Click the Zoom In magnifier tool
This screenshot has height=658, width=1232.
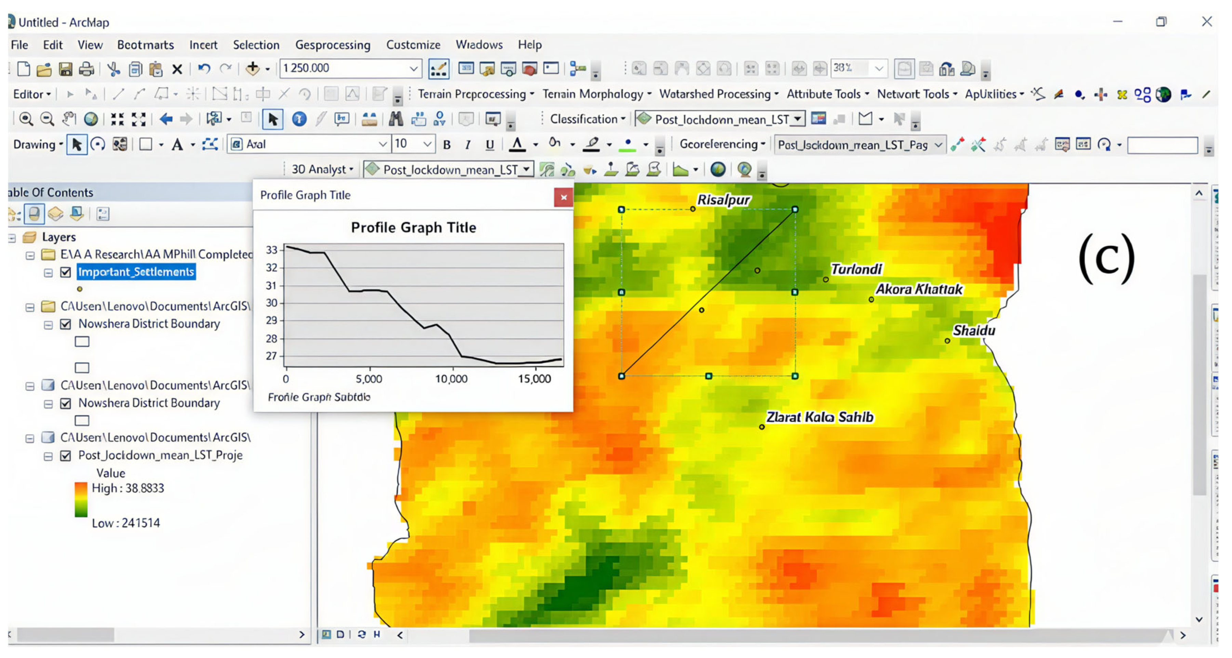tap(26, 119)
